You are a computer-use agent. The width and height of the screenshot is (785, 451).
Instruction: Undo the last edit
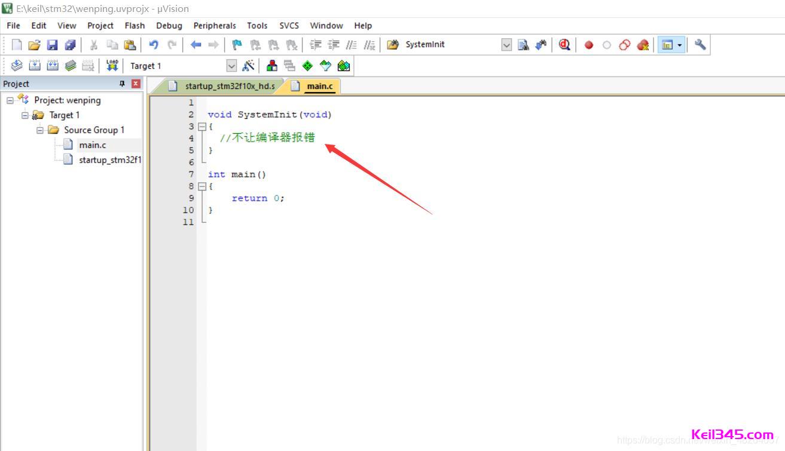point(154,45)
